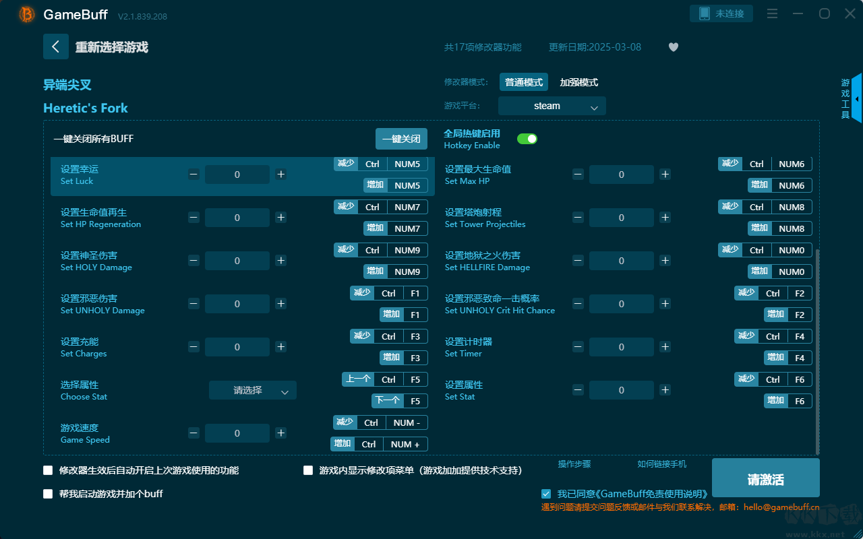Open the 操作步骤 steps link
Screen dimensions: 863x539
[x=574, y=464]
